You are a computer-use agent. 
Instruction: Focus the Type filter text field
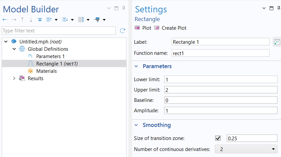pos(59,31)
